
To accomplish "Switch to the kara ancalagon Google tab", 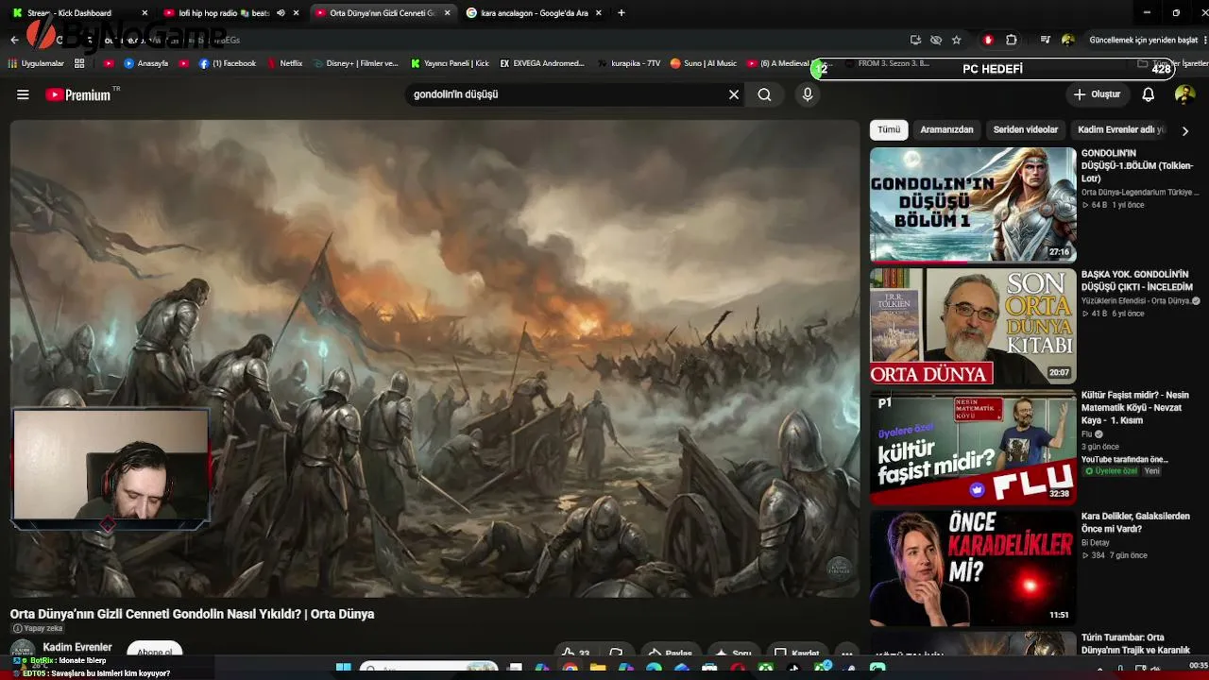I will (x=536, y=13).
